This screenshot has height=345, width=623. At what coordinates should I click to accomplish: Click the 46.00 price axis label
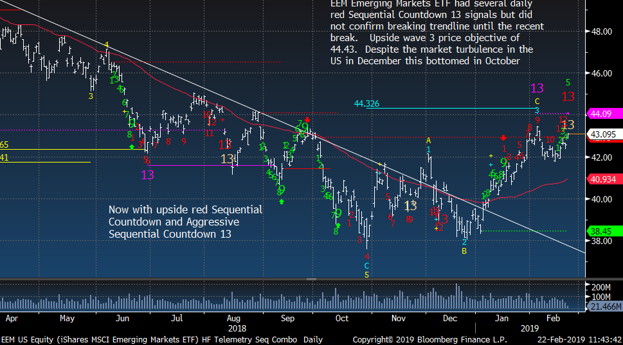602,73
